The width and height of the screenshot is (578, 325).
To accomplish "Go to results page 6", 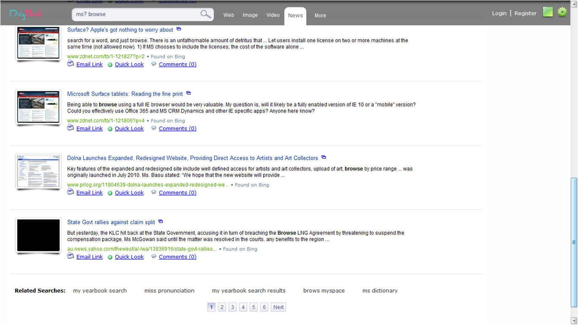I will [264, 307].
